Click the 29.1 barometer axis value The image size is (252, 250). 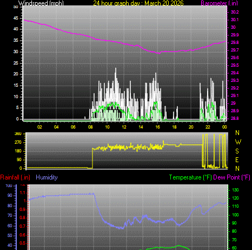click(x=235, y=95)
